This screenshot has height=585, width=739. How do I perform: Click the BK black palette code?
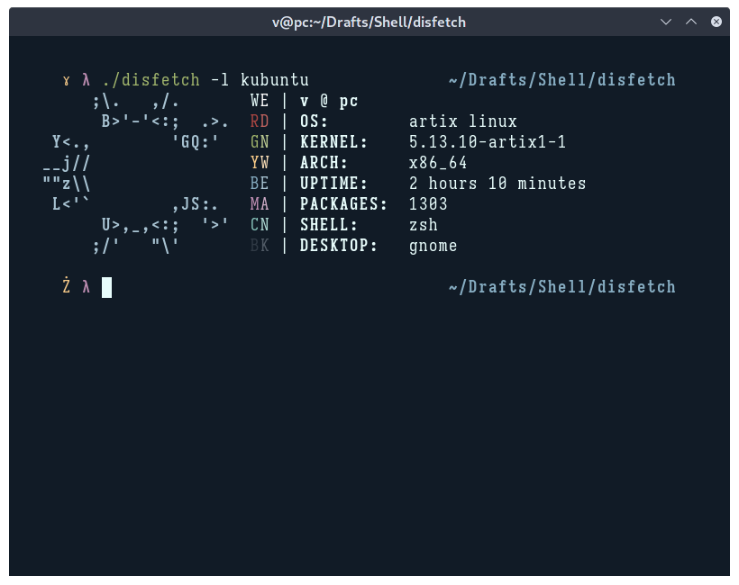coord(259,245)
